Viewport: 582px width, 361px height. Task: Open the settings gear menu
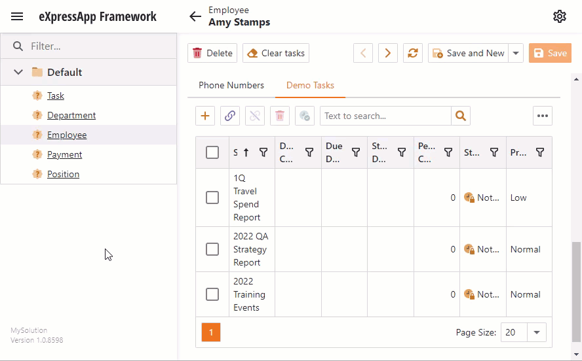[559, 16]
